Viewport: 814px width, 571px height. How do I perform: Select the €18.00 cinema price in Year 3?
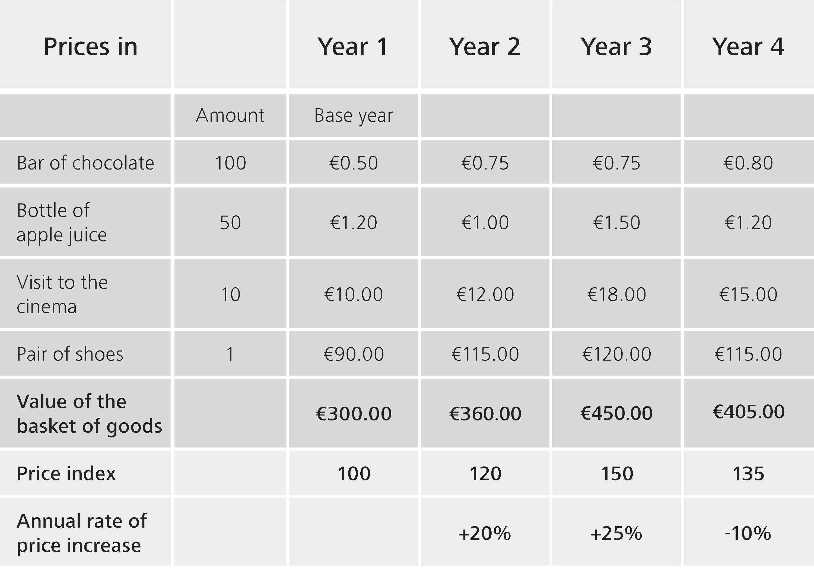click(x=616, y=294)
